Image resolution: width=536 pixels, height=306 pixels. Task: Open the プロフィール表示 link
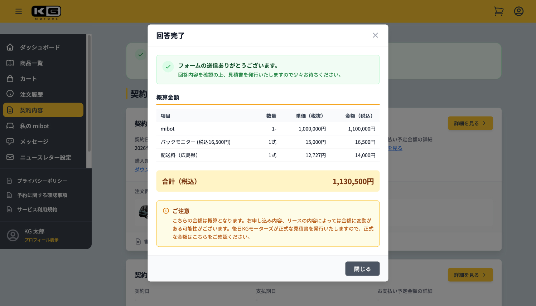41,240
